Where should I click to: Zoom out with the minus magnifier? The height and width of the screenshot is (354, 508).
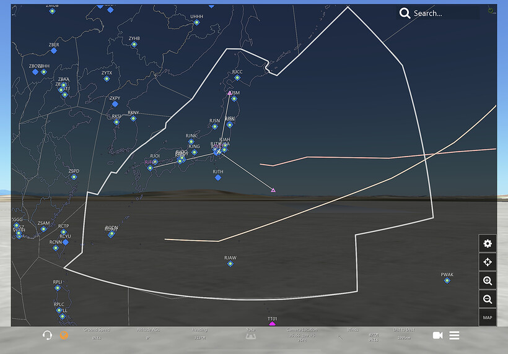point(488,299)
